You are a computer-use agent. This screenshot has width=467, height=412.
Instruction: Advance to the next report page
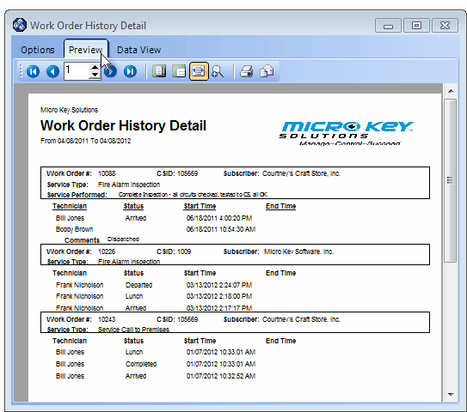[110, 71]
